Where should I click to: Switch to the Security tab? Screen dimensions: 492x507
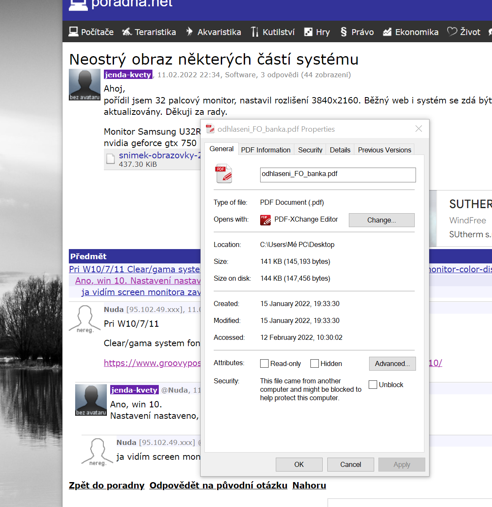pyautogui.click(x=310, y=150)
